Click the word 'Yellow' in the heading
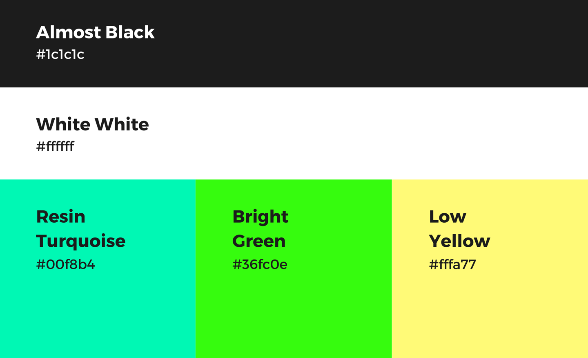 [x=459, y=241]
